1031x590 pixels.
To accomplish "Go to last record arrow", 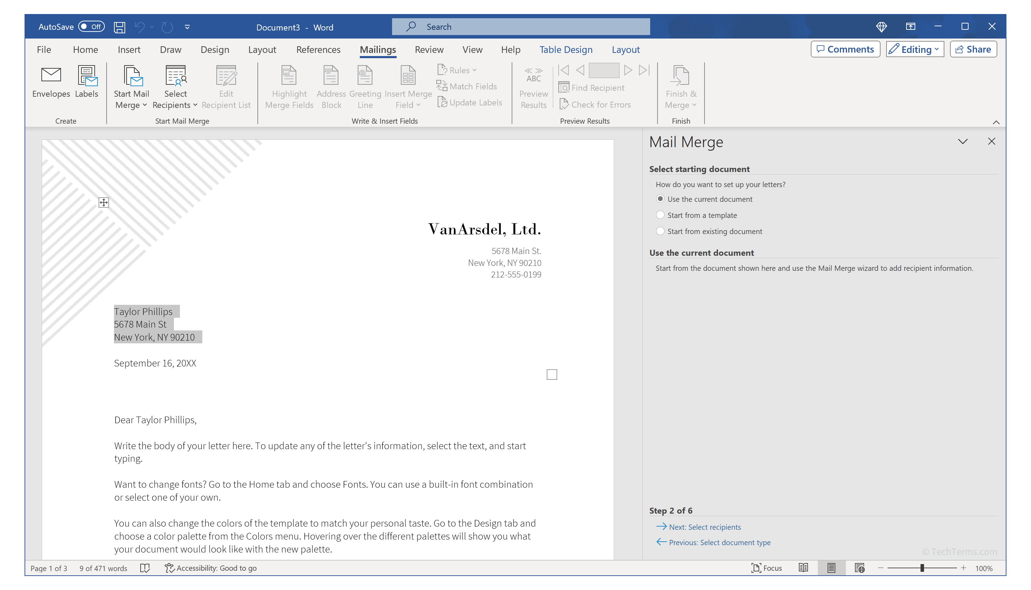I will tap(644, 70).
